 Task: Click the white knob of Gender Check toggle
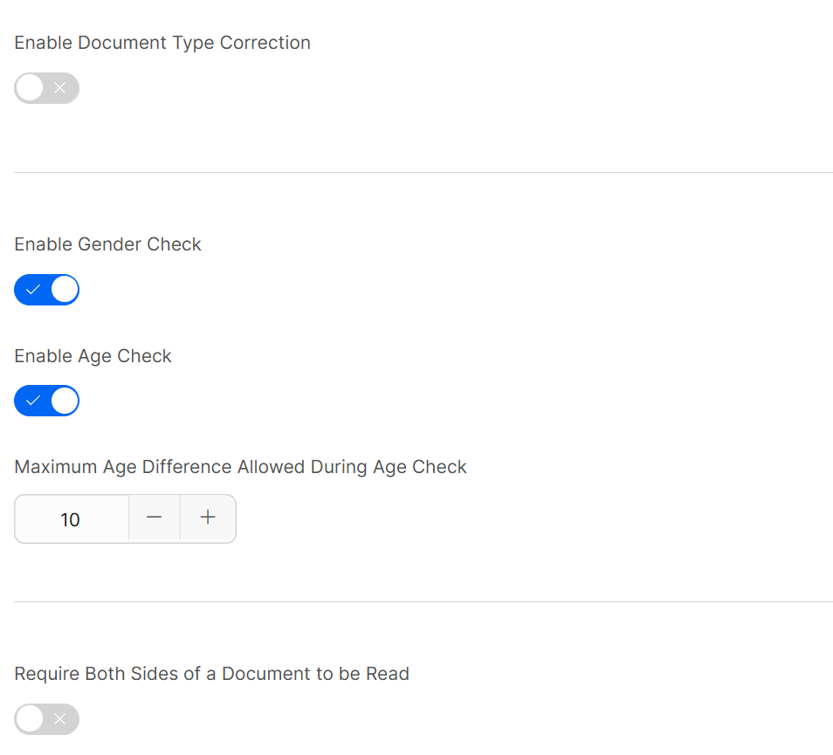point(65,290)
